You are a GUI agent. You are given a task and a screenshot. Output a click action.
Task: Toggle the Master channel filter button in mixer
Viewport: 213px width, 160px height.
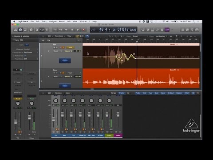(179, 93)
